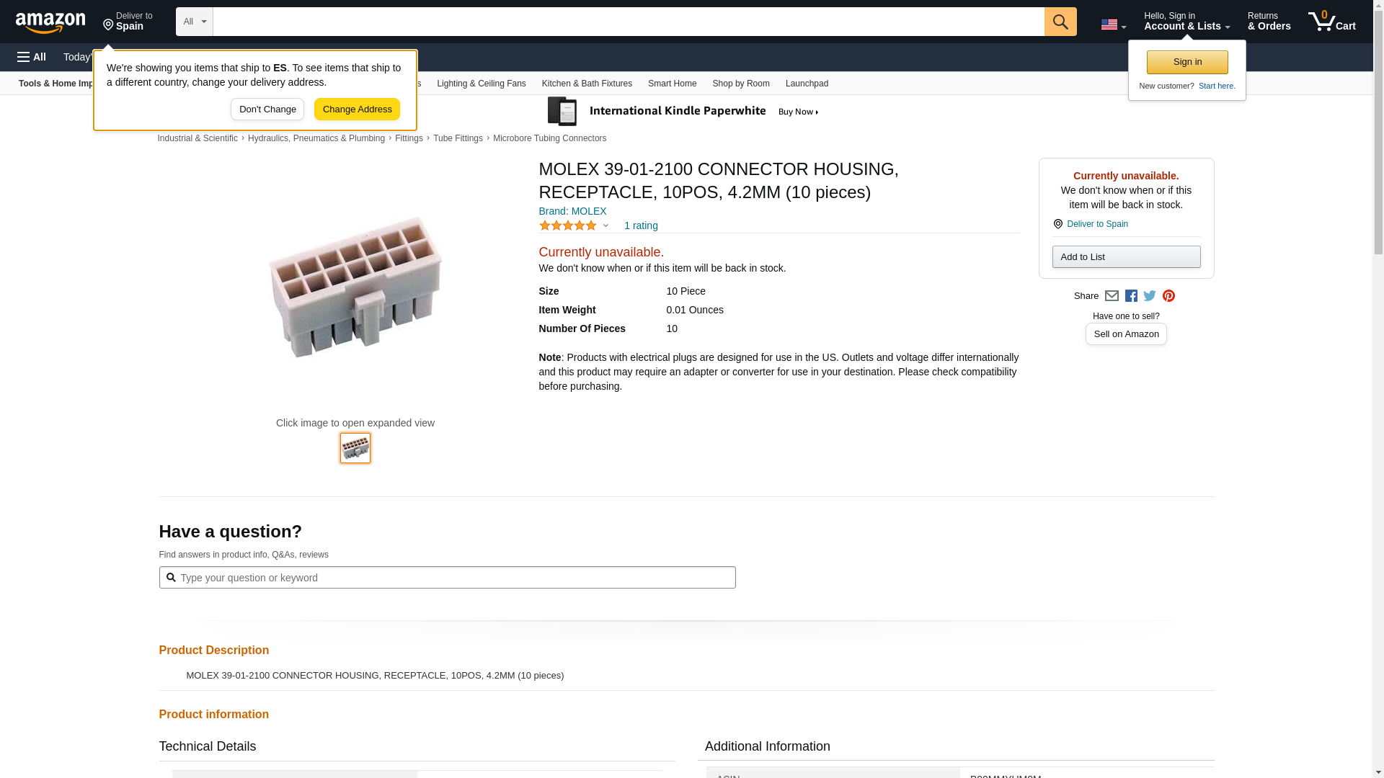Open the shopping cart
The image size is (1384, 778).
click(x=1332, y=22)
